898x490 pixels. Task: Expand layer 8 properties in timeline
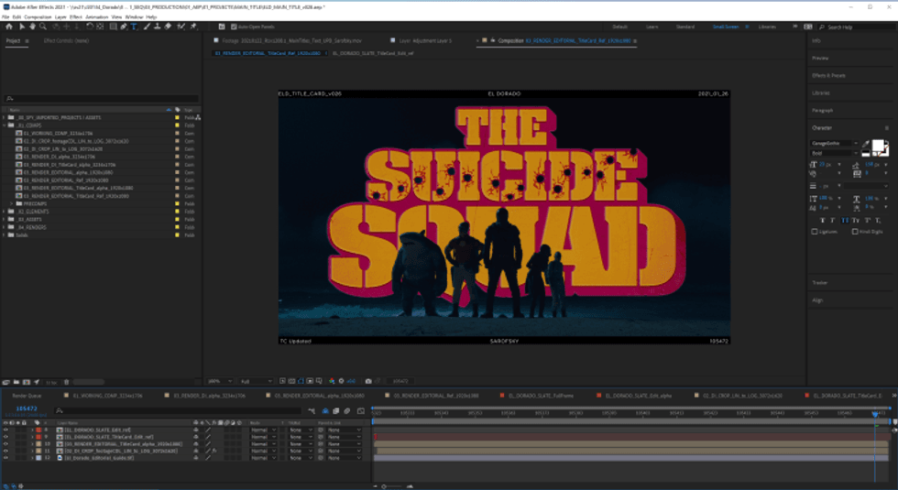point(32,430)
